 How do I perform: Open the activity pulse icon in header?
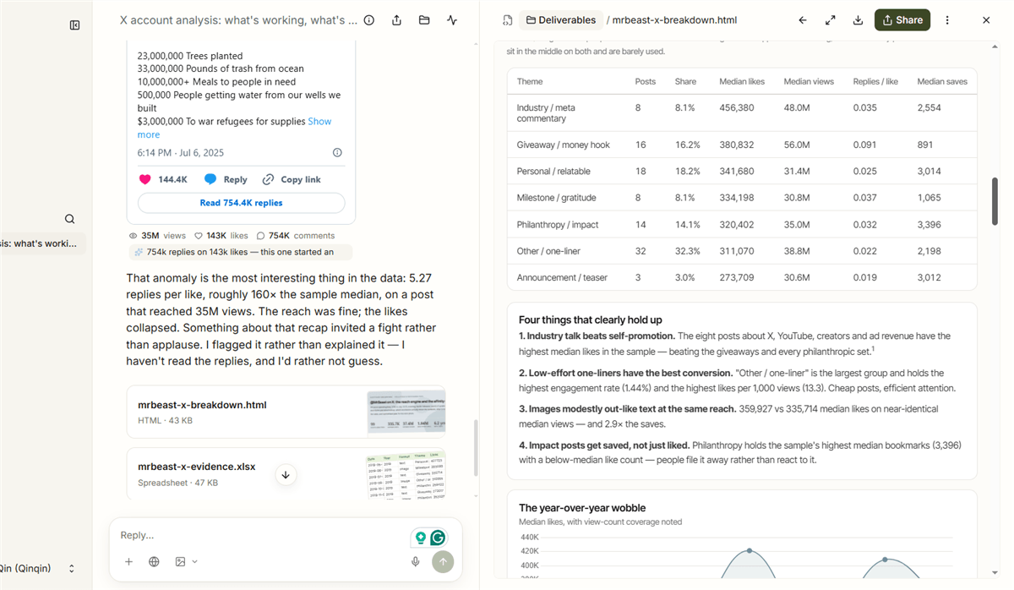pos(452,20)
